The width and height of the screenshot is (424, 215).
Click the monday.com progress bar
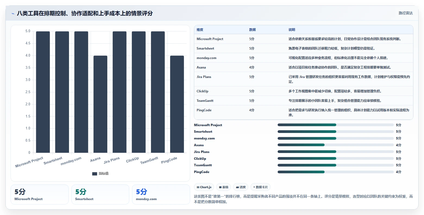[335, 138]
